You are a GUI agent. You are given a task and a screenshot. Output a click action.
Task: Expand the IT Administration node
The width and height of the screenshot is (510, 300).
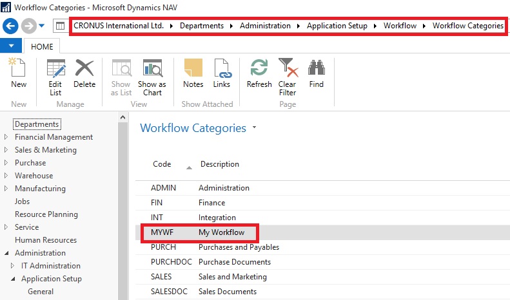[13, 266]
